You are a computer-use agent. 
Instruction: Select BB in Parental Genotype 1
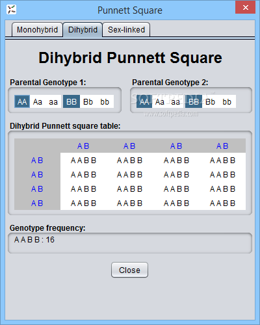coord(71,101)
